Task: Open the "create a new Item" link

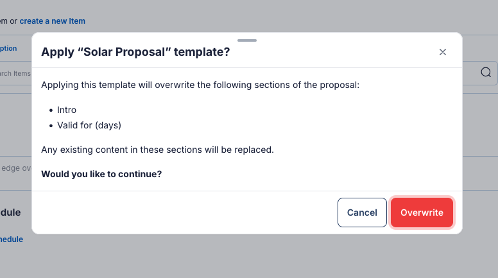Action: (x=52, y=21)
